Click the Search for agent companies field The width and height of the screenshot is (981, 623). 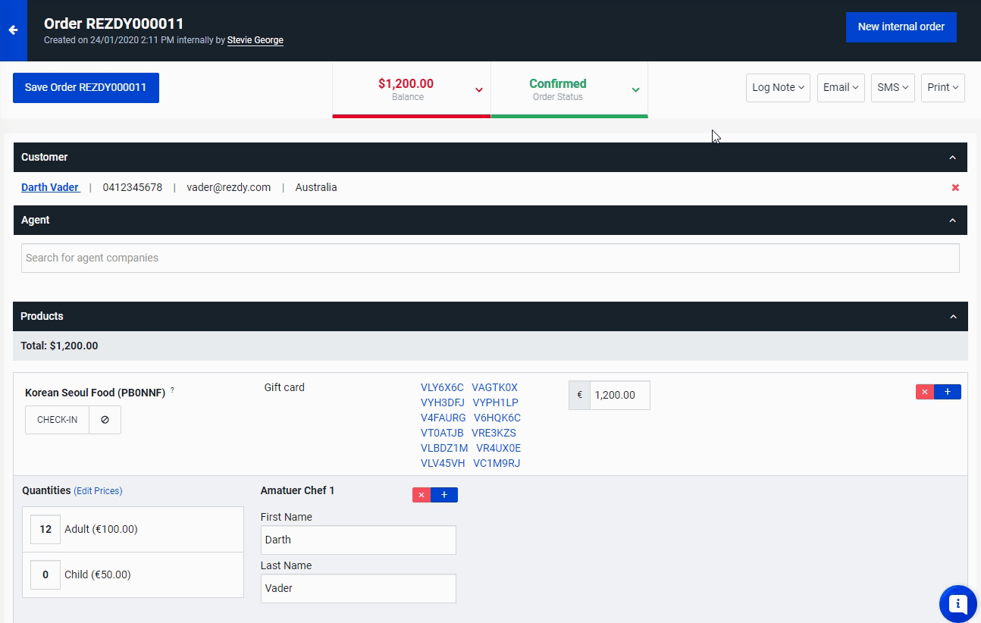point(490,258)
